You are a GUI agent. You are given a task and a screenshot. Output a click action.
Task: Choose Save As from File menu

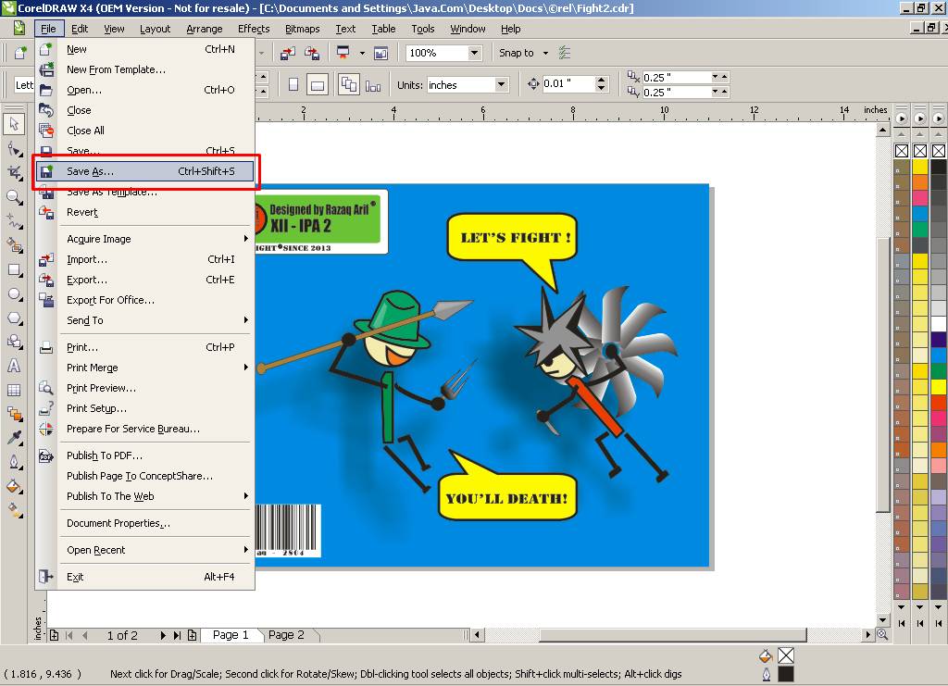click(x=111, y=170)
